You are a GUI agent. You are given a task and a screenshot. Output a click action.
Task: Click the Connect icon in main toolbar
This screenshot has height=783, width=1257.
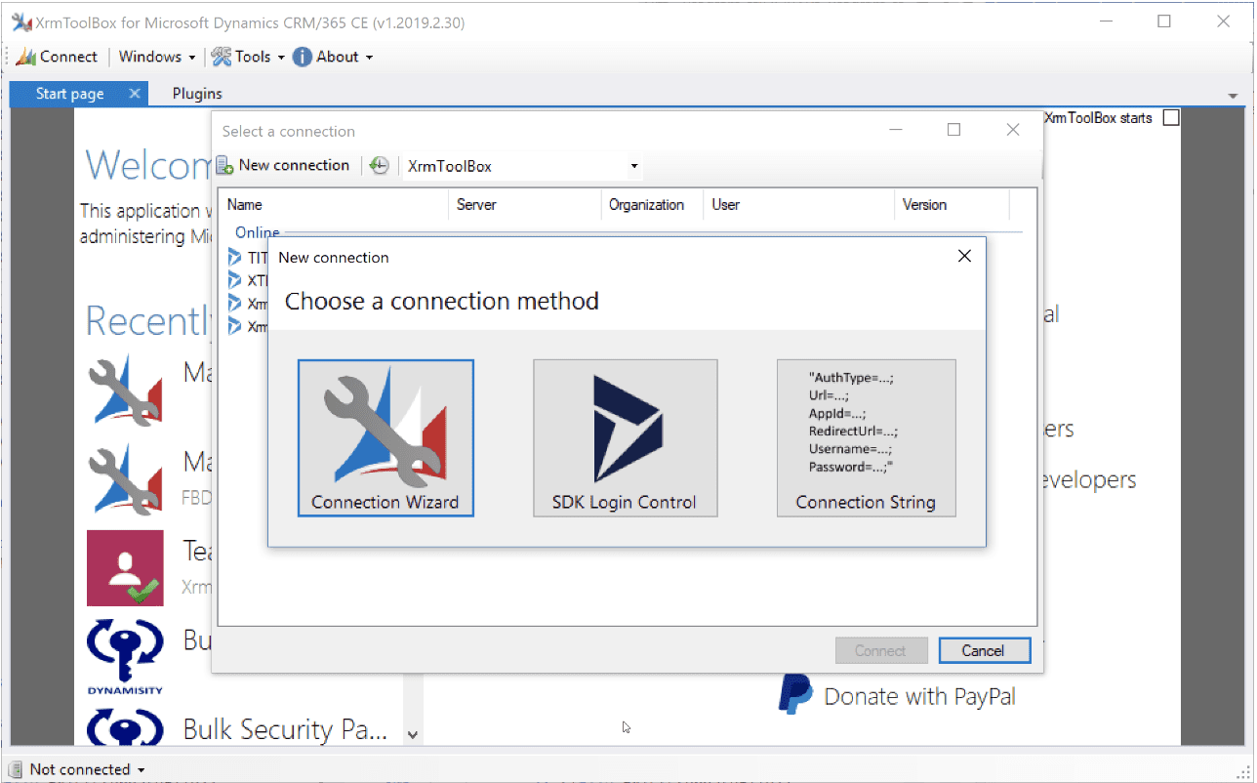(26, 57)
